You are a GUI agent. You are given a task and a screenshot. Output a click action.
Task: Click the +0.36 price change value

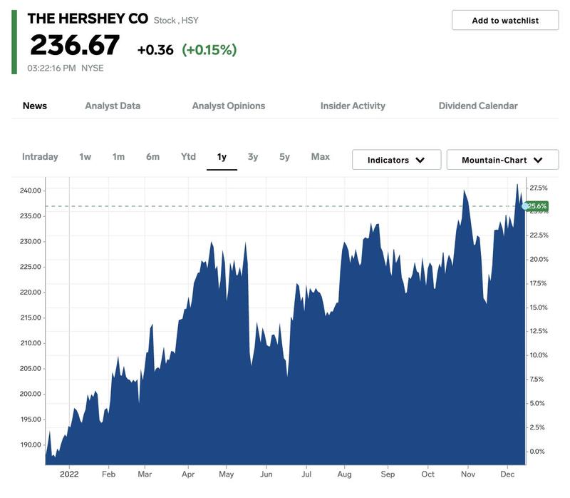coord(155,50)
